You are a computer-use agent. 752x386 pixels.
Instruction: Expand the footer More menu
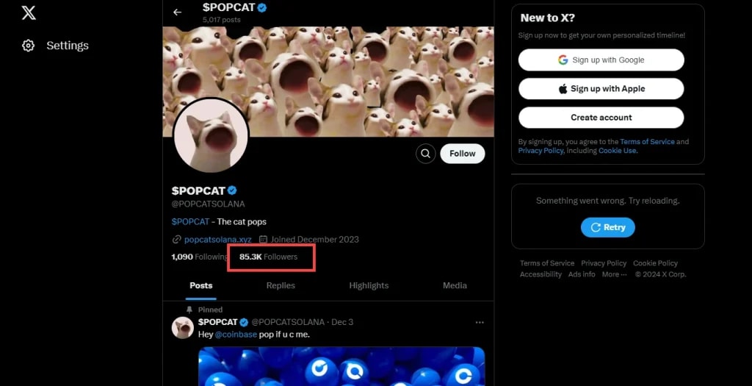pos(615,275)
